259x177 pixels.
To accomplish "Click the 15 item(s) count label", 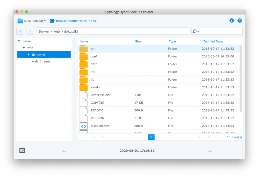I will click(234, 137).
